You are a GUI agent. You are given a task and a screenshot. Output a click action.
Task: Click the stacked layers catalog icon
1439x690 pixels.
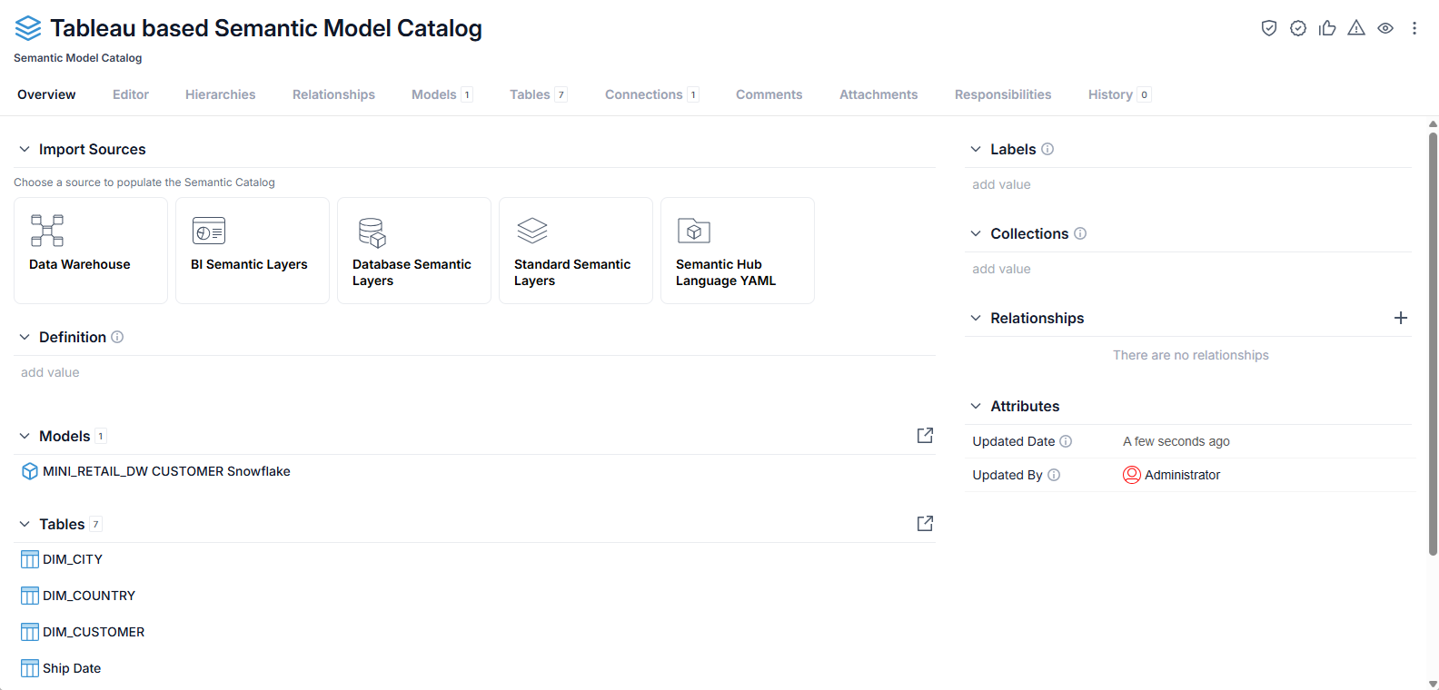28,28
